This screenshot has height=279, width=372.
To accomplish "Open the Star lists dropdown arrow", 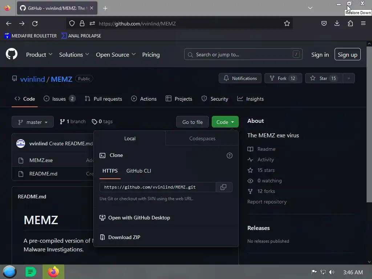I will (x=349, y=78).
